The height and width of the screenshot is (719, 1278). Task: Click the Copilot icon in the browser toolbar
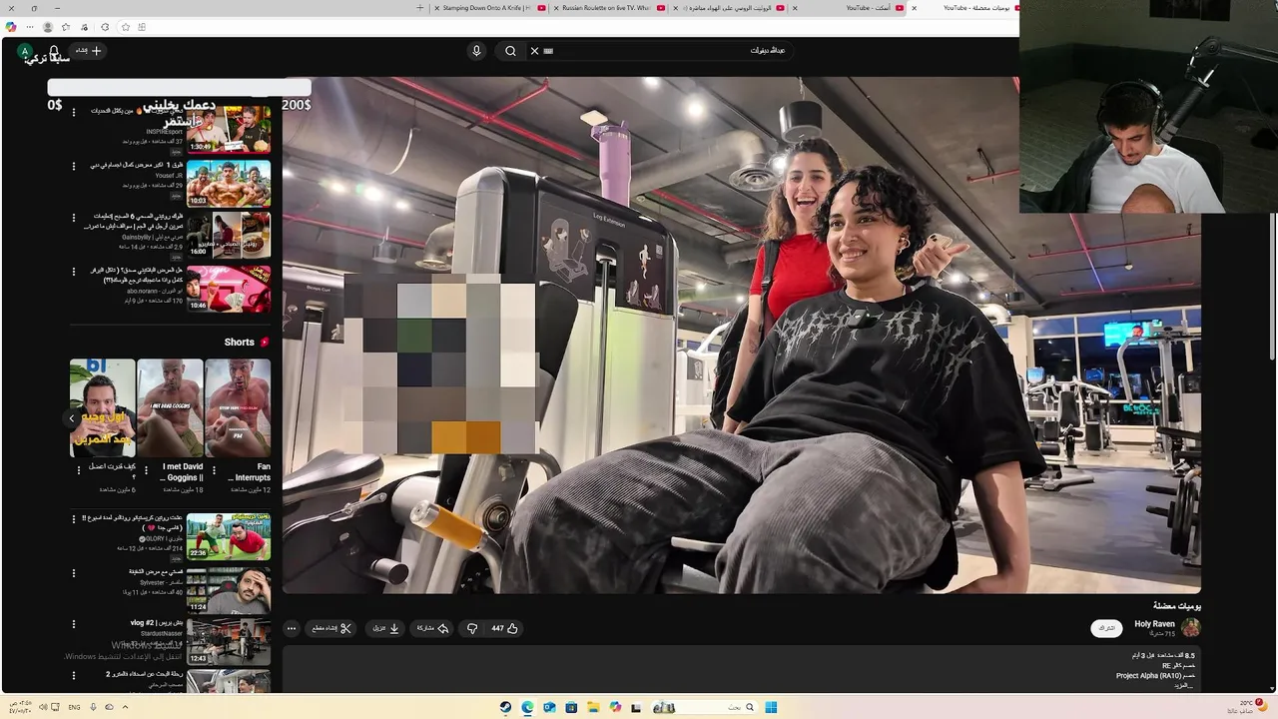tap(11, 27)
